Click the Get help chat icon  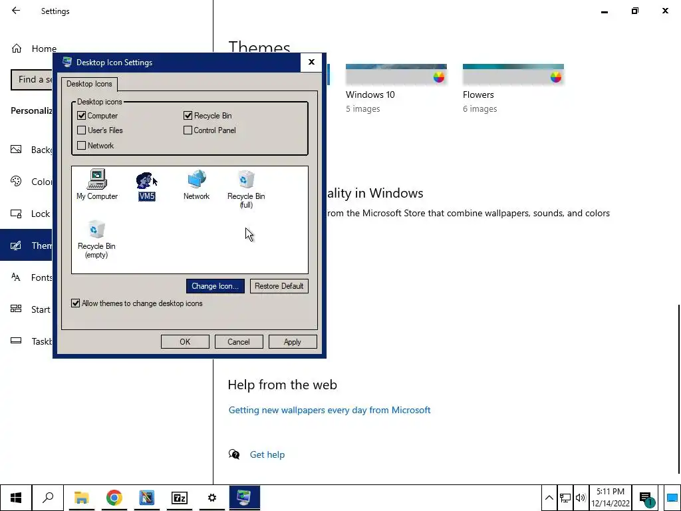tap(234, 454)
